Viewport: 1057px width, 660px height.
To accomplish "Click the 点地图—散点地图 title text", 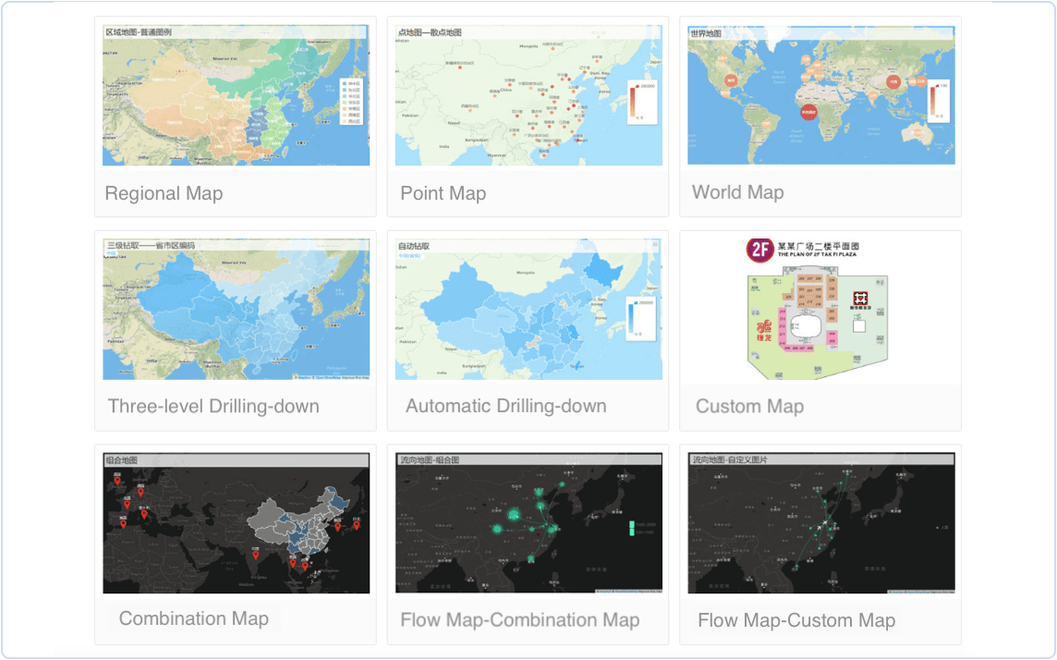I will 430,32.
